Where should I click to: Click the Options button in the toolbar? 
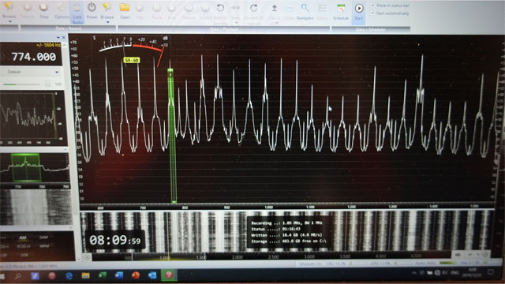point(62,10)
